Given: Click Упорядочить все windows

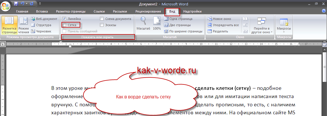Looking at the screenshot, I should tap(223, 25).
